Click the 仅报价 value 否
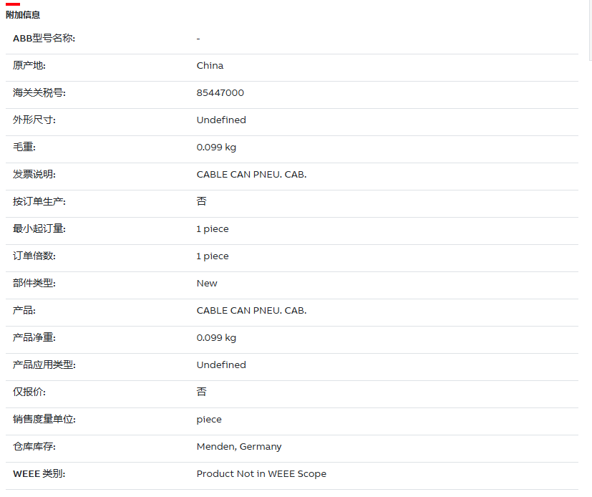 click(202, 392)
